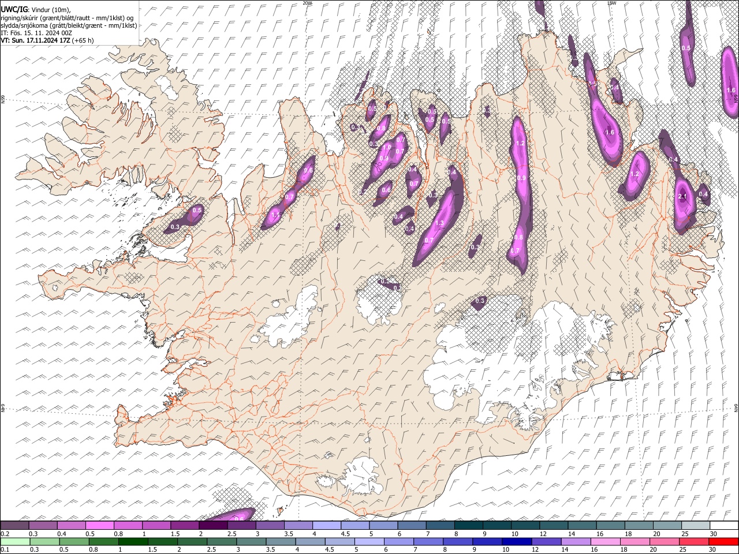The image size is (739, 554).
Task: Click the dusky purple first swatch of upper legend
Action: 14,525
